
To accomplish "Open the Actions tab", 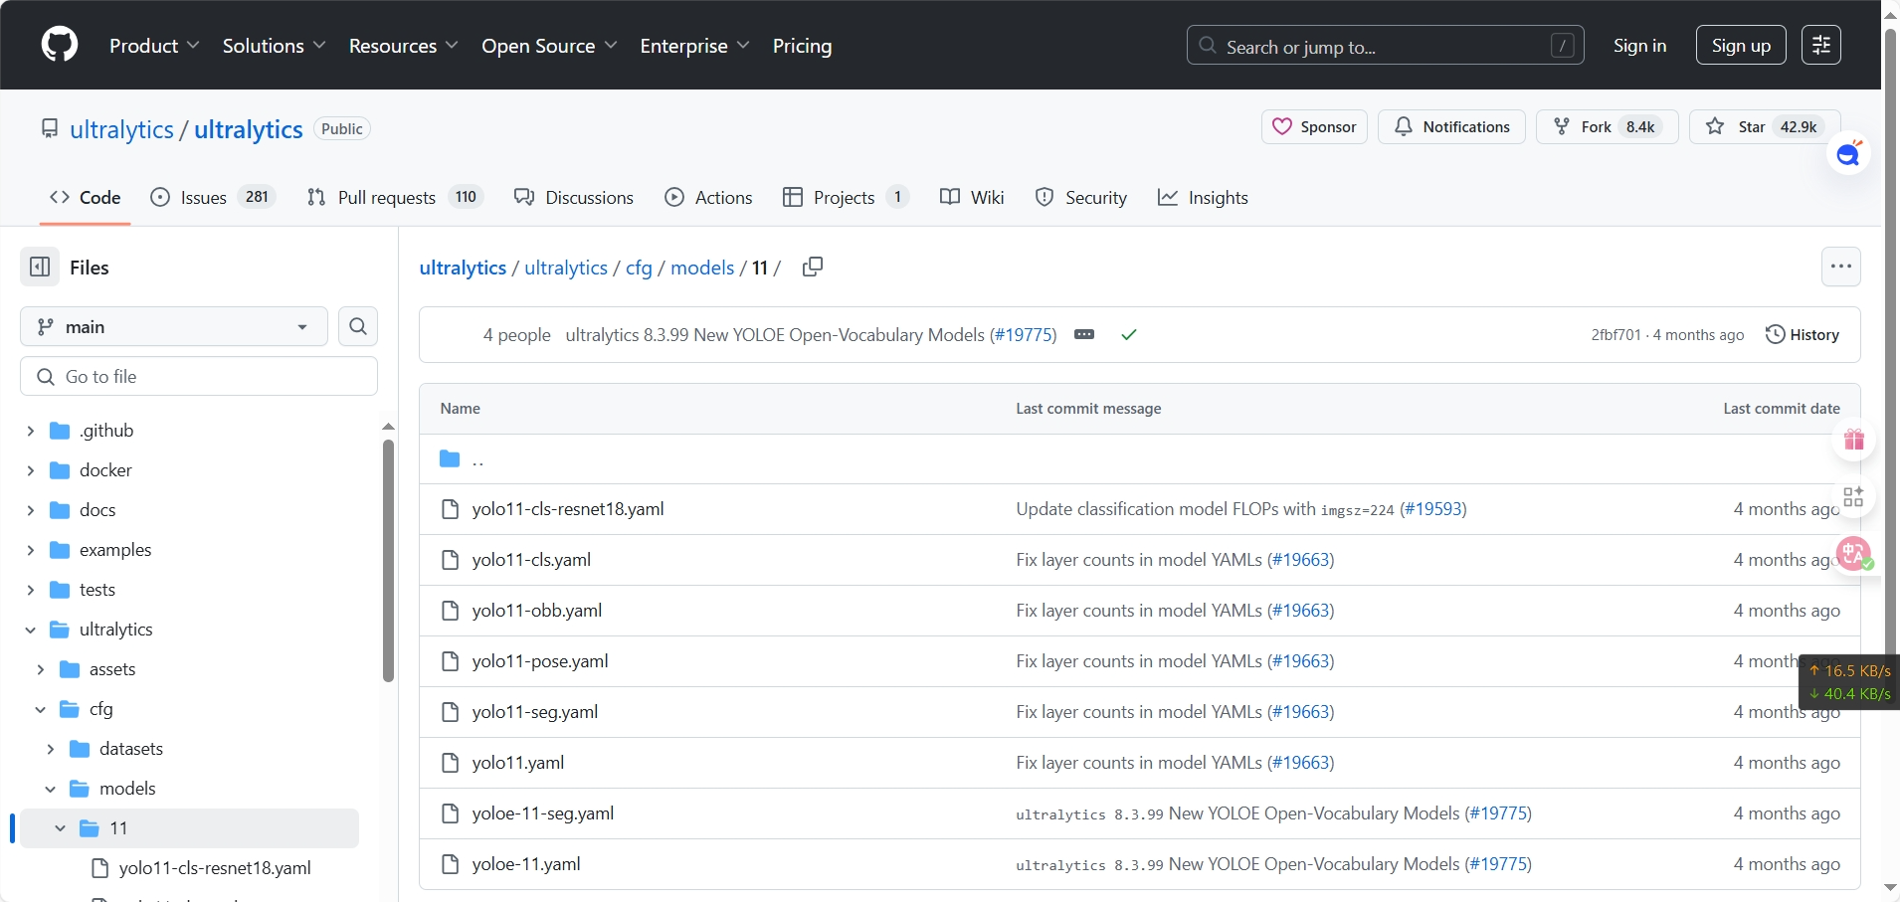I will point(709,197).
